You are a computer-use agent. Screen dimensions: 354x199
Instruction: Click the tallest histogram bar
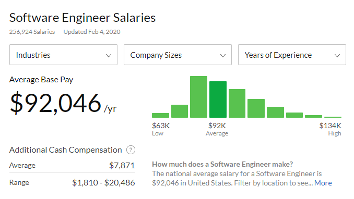pyautogui.click(x=199, y=97)
